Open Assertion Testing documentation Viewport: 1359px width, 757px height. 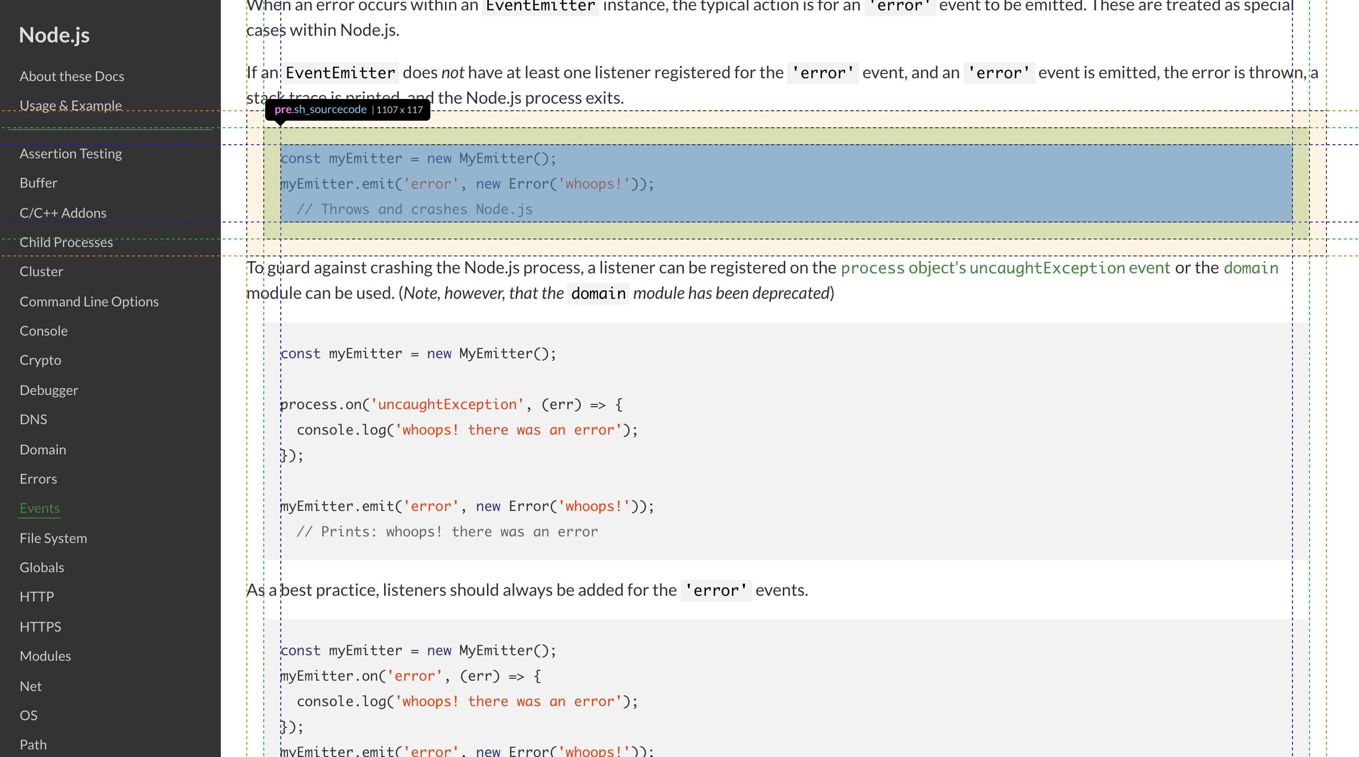(x=71, y=153)
